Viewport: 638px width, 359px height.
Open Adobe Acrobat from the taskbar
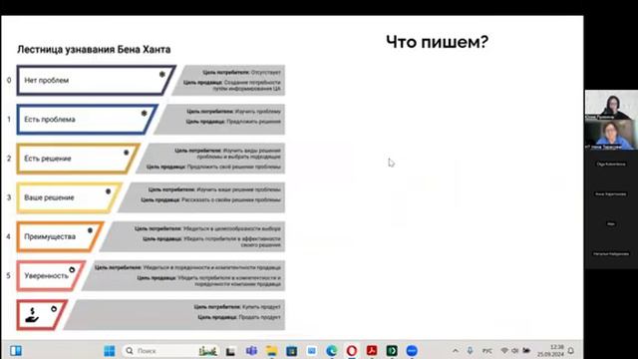(x=372, y=350)
